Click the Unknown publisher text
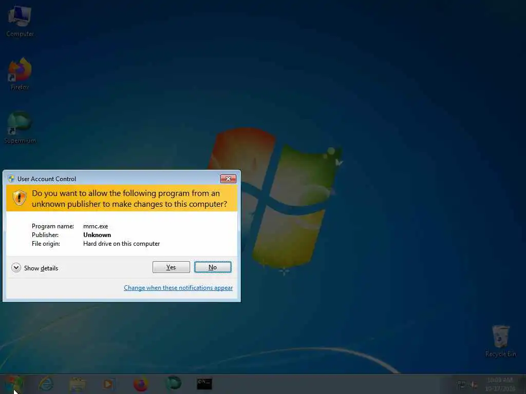Screen dimensions: 526x394 (97, 235)
